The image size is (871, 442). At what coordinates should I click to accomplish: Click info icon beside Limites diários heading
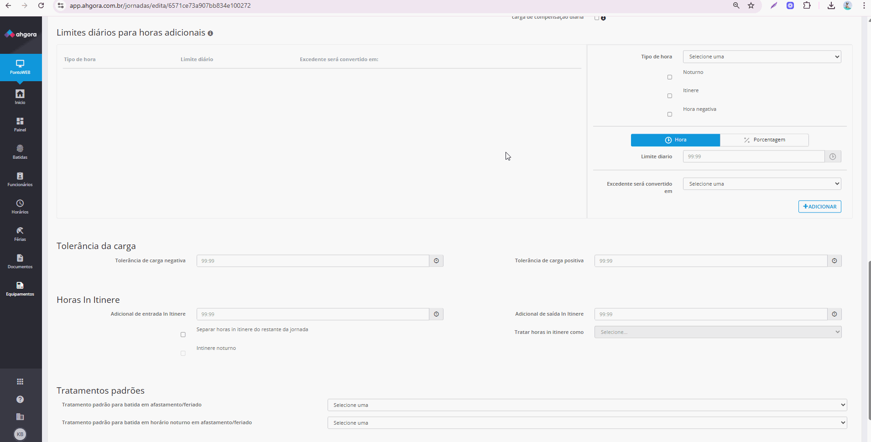[210, 33]
